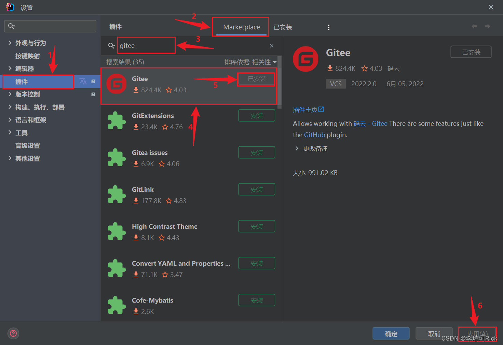Install the Gitea issues plugin
Screen dimensions: 503x345
pyautogui.click(x=257, y=152)
